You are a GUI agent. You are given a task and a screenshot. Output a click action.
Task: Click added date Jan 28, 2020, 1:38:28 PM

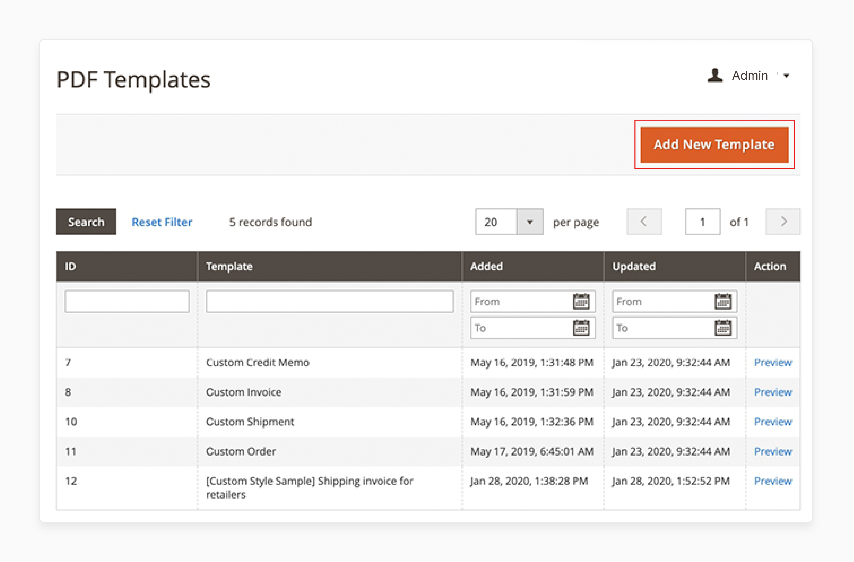[x=529, y=481]
